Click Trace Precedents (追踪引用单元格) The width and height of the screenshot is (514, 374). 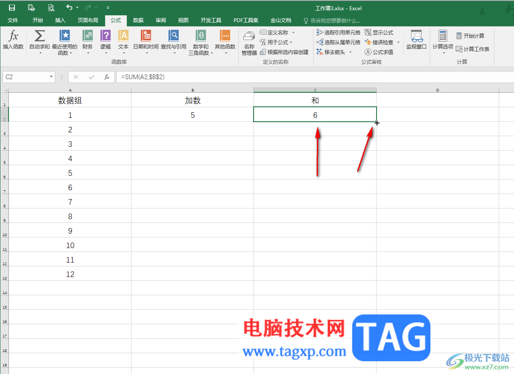[339, 32]
